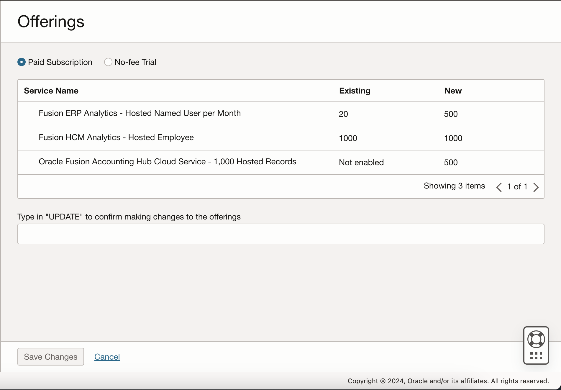Viewport: 561px width, 390px height.
Task: Click the Existing column header
Action: (354, 91)
